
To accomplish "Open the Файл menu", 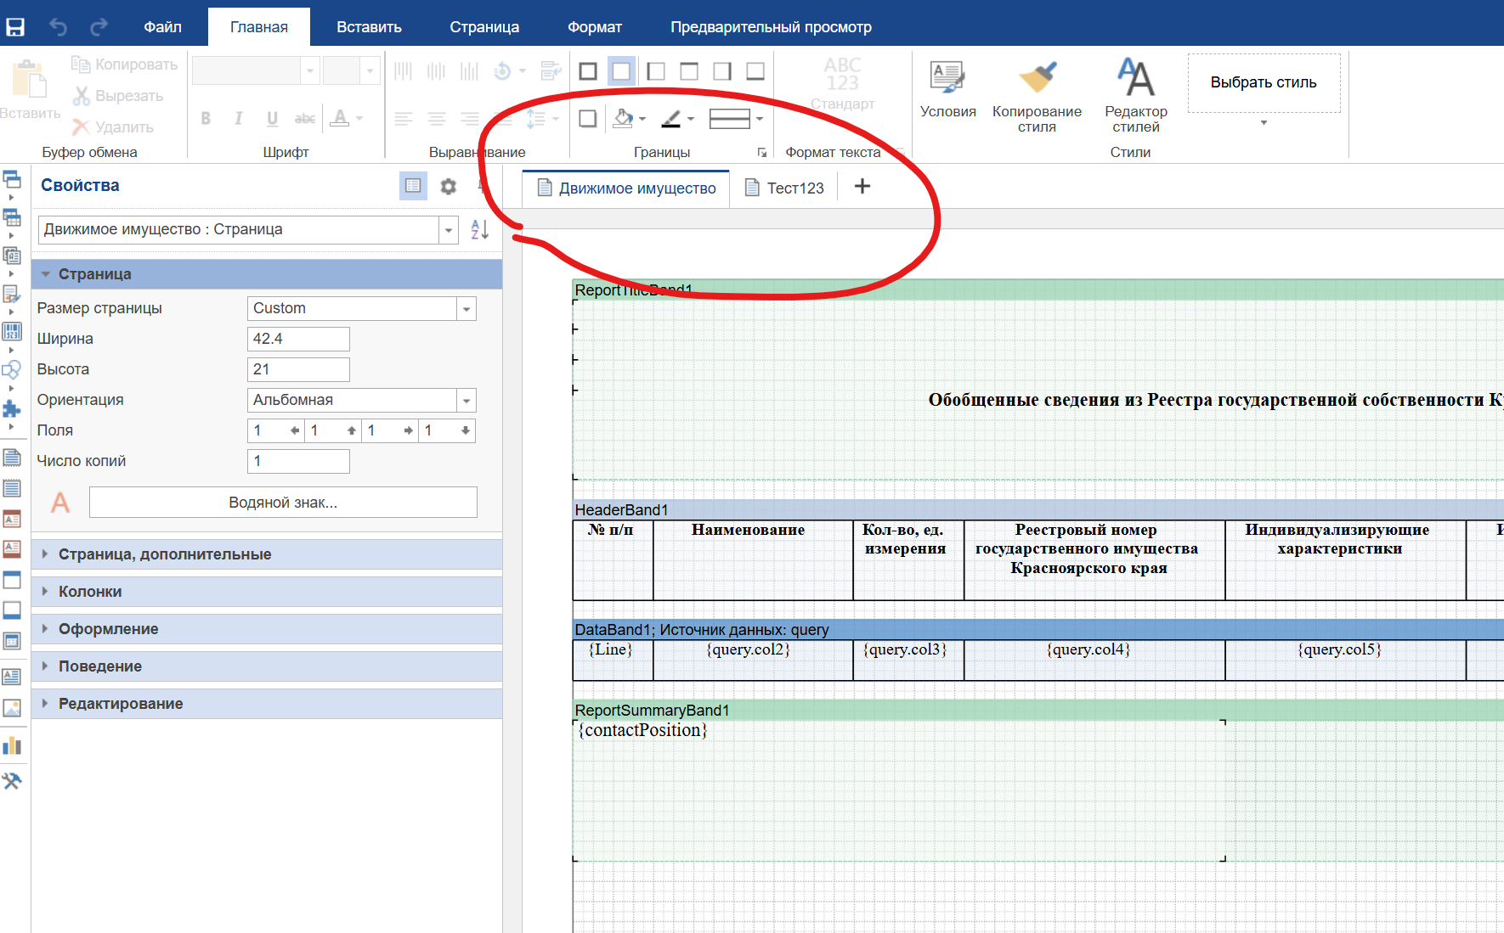I will pyautogui.click(x=162, y=27).
